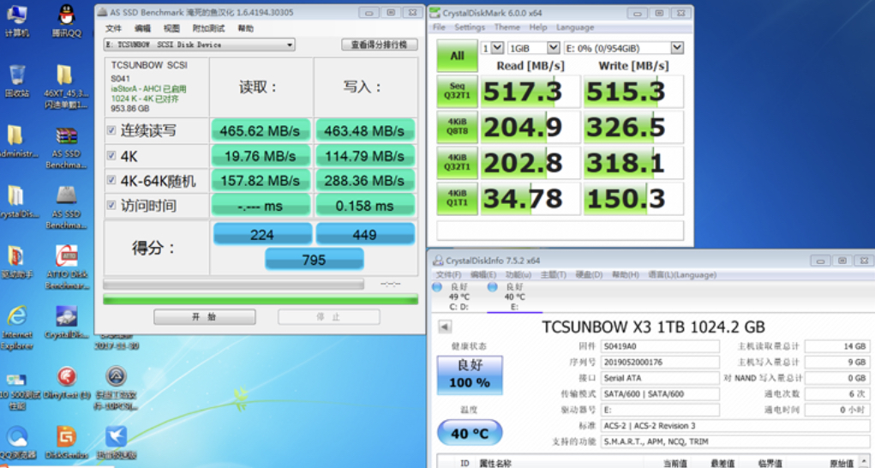Open the 文件 menu in AS SSD Benchmark

pyautogui.click(x=113, y=28)
